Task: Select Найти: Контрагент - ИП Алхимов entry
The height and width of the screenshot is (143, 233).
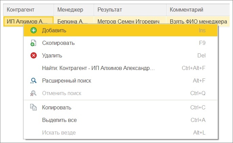Action: tap(121, 68)
